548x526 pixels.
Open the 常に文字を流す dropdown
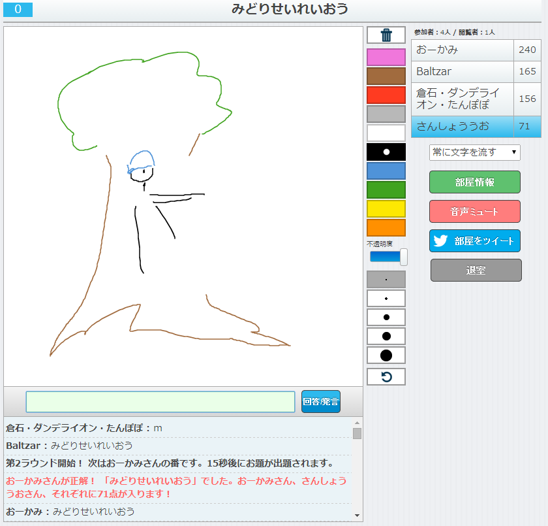point(475,152)
